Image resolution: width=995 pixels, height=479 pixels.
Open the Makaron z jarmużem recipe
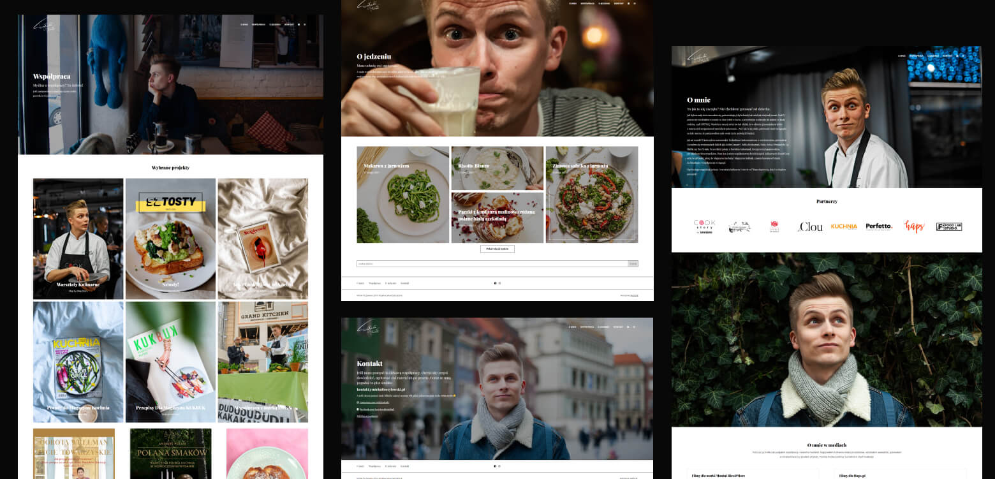tap(402, 195)
